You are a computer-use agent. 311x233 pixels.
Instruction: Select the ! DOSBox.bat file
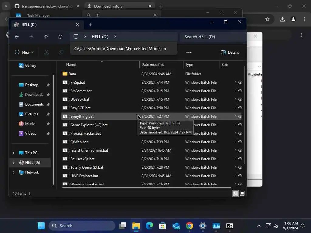click(151, 100)
